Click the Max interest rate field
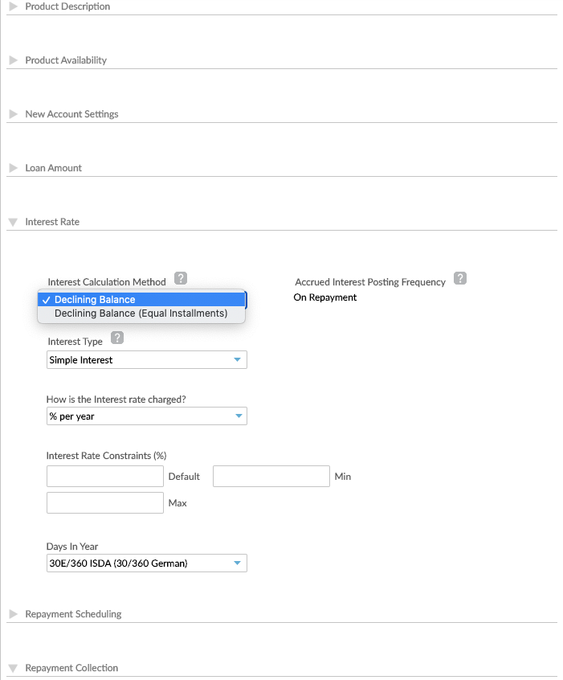Viewport: 563px width, 680px height. 104,502
